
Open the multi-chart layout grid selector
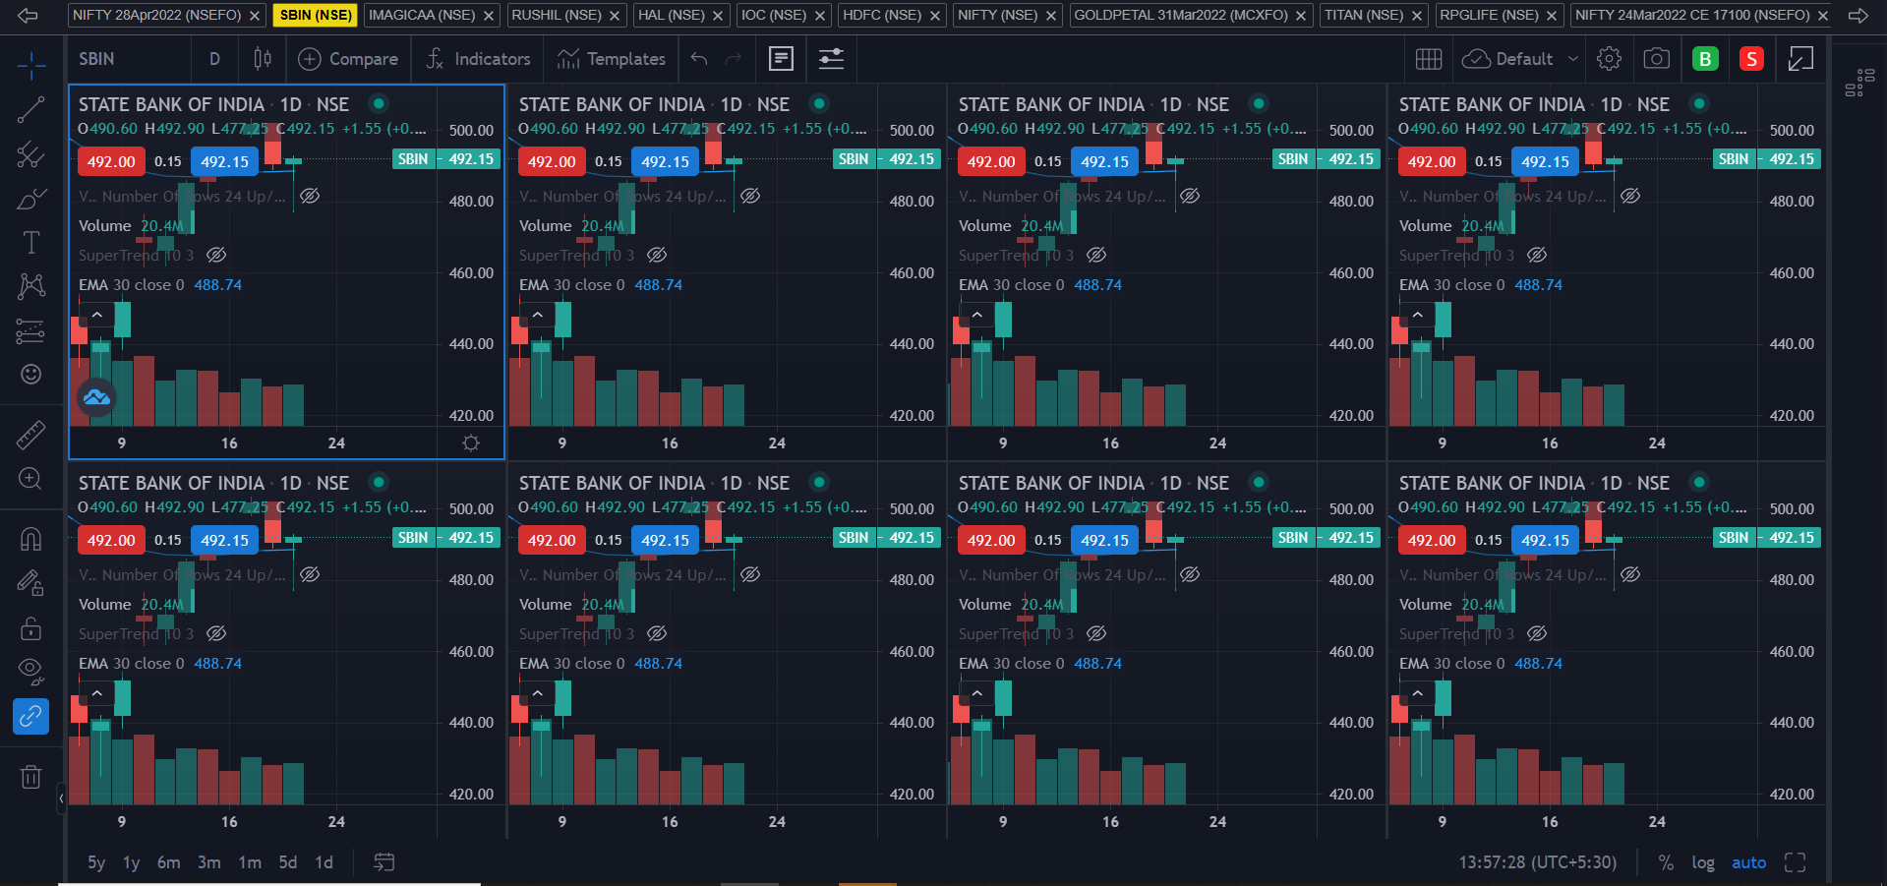pyautogui.click(x=1429, y=59)
